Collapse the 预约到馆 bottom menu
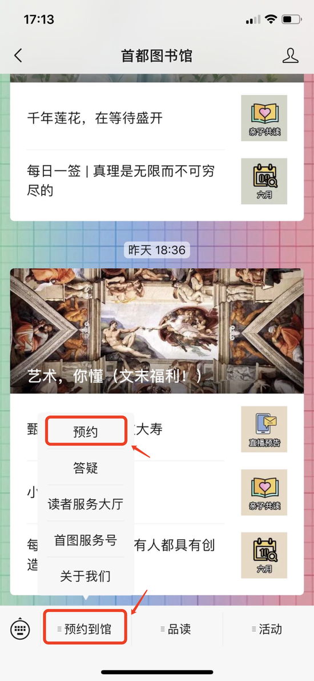The height and width of the screenshot is (681, 314). 86,628
